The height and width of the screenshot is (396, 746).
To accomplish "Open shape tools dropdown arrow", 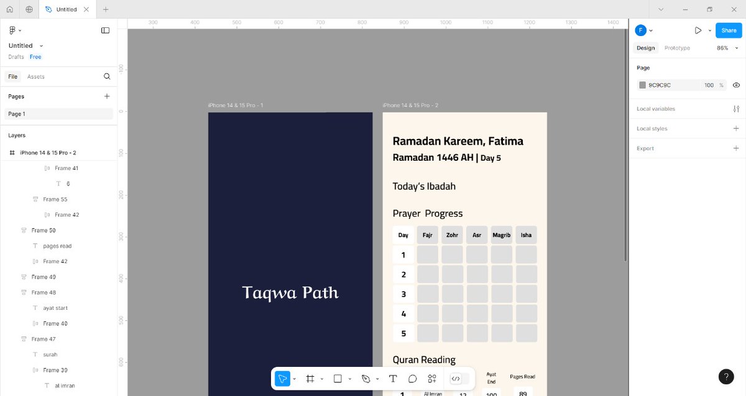I will pos(349,379).
